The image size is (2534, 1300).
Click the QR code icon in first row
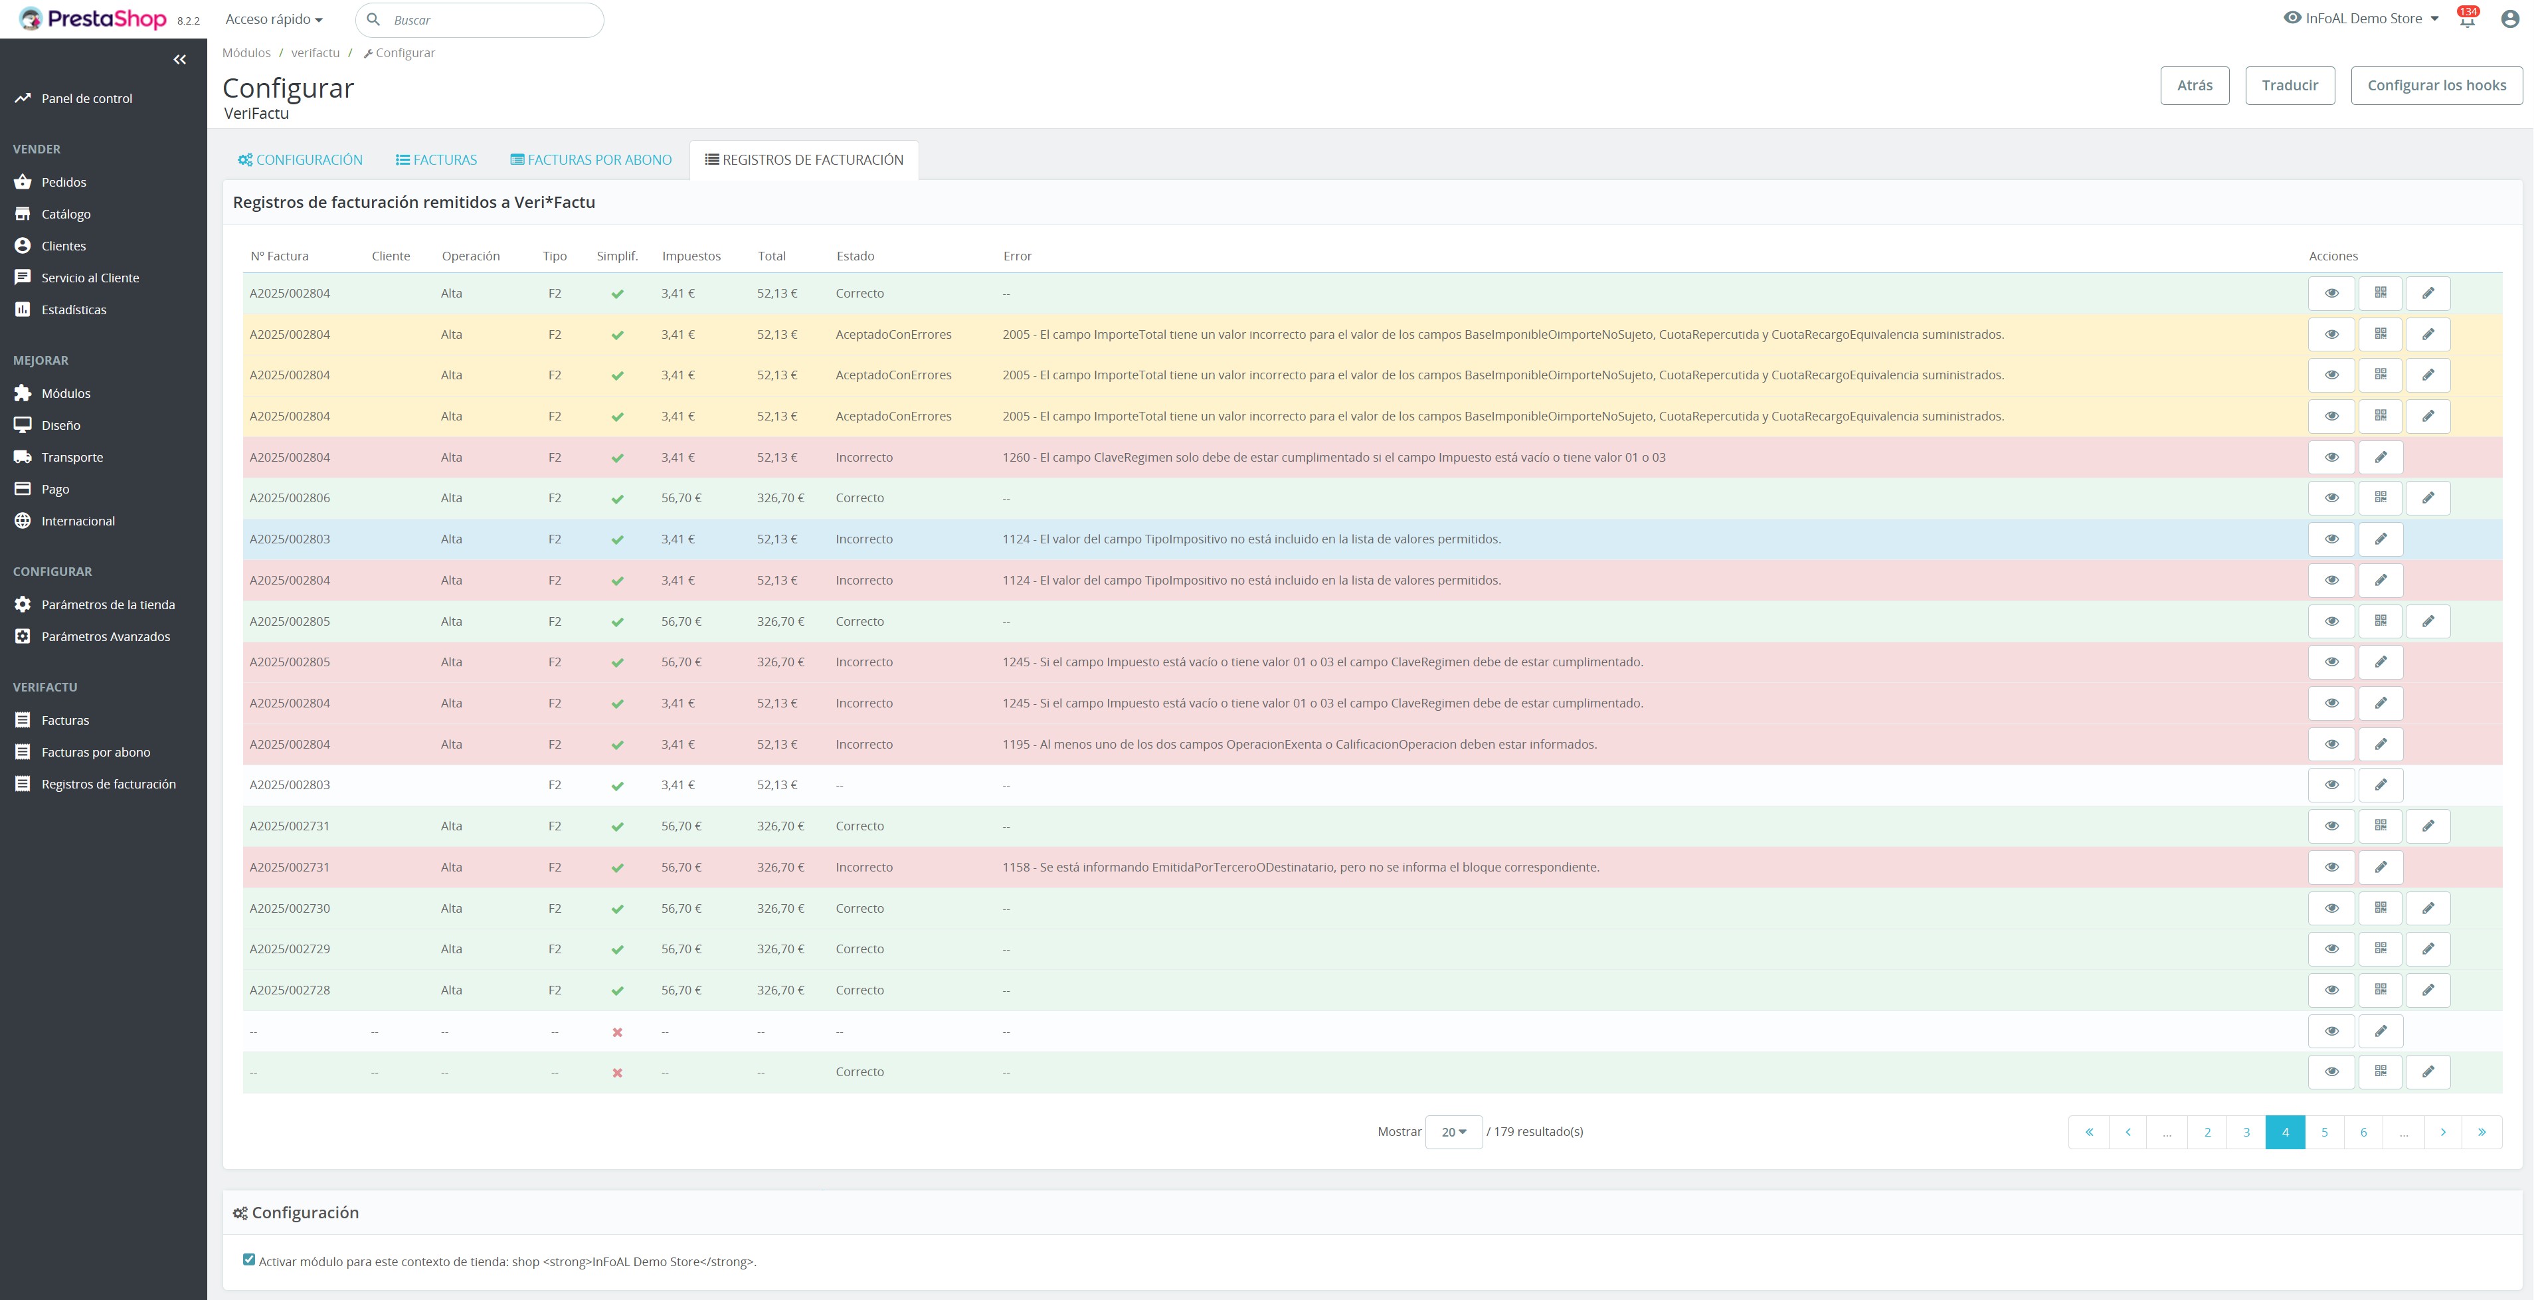(2379, 293)
